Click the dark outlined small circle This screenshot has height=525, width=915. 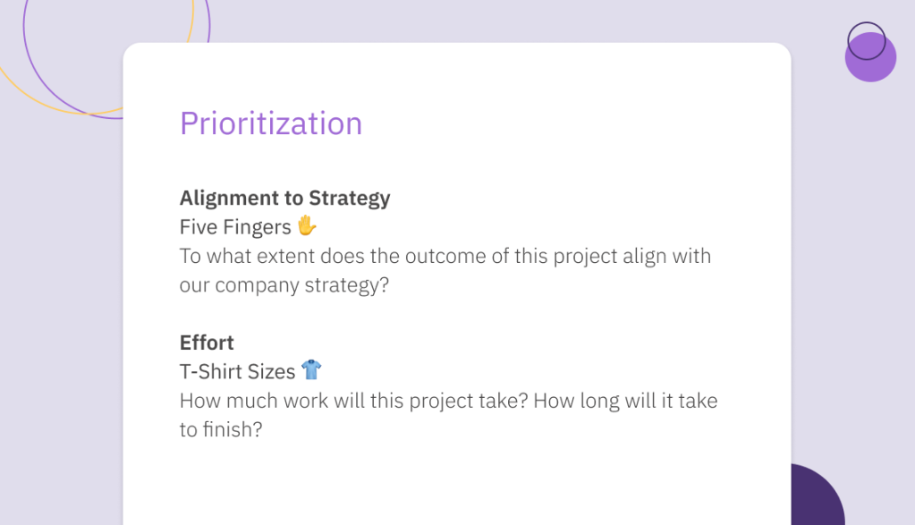(867, 41)
